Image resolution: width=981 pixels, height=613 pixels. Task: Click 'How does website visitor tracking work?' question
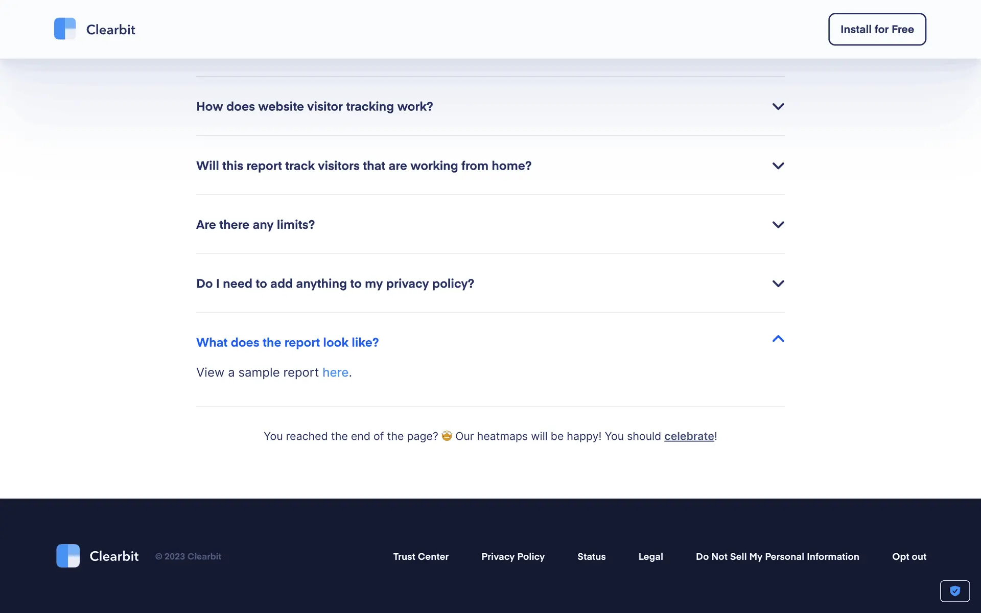point(314,107)
